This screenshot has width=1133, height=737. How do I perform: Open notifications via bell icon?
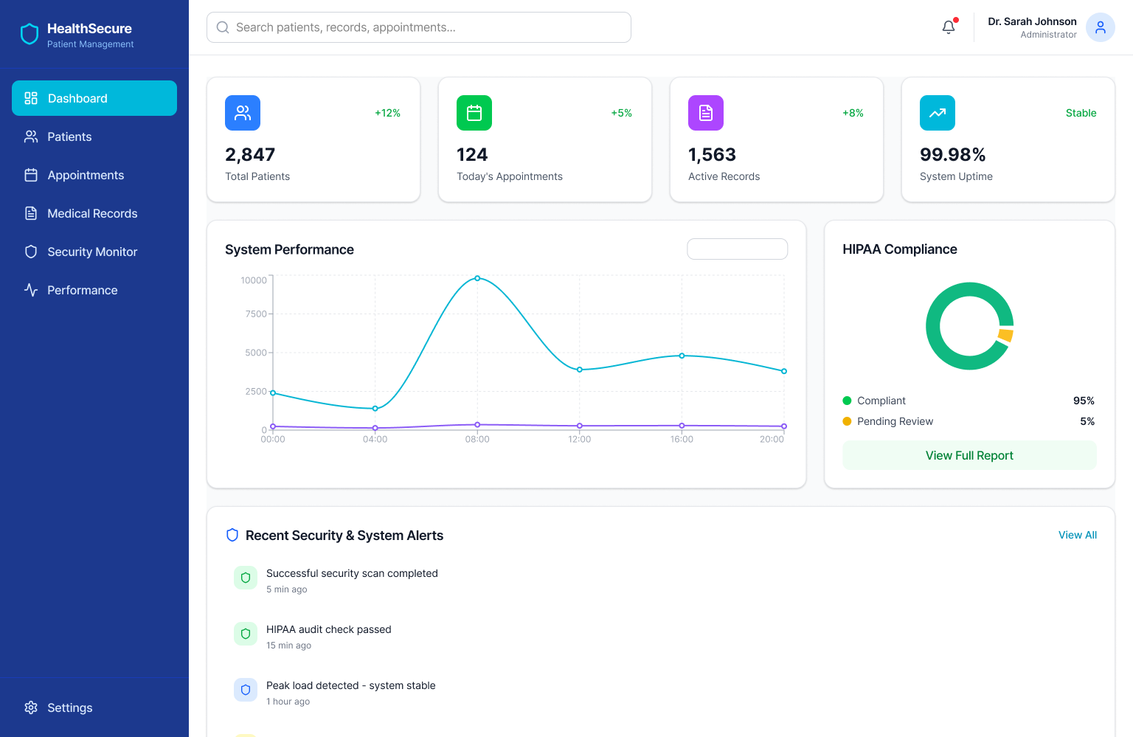click(948, 27)
